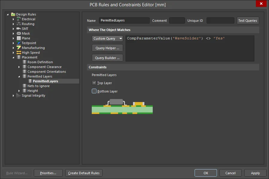Click the SMT category icon

pyautogui.click(x=19, y=29)
